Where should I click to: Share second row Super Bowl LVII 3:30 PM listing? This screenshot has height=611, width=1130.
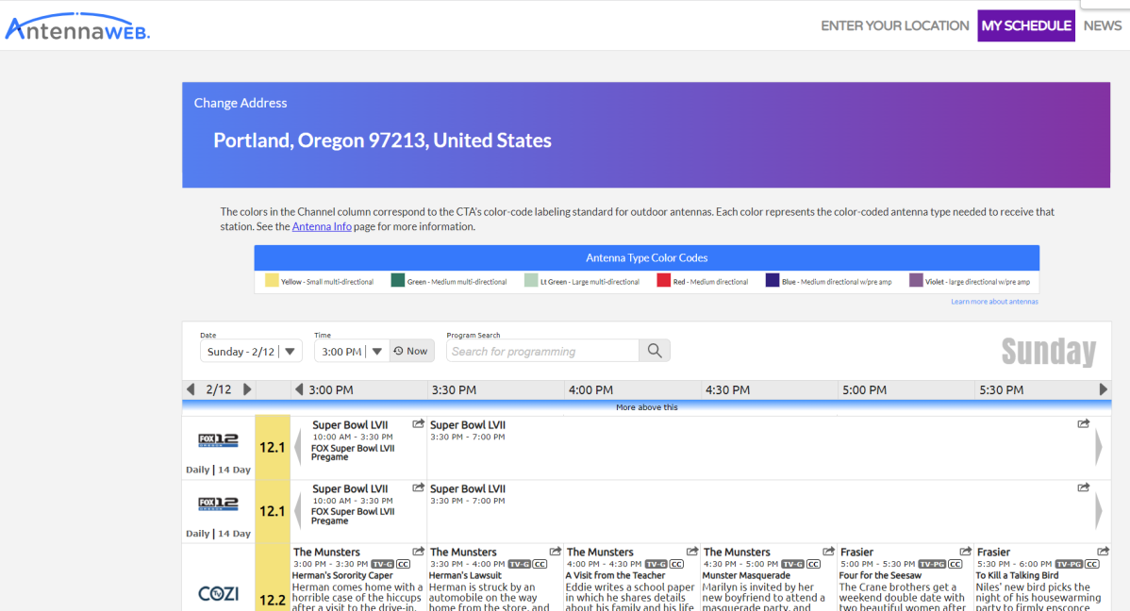1083,487
